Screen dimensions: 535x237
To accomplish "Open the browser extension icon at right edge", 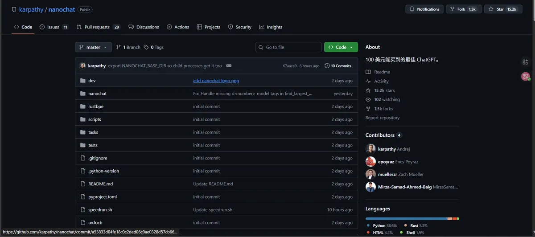I will pos(525,62).
